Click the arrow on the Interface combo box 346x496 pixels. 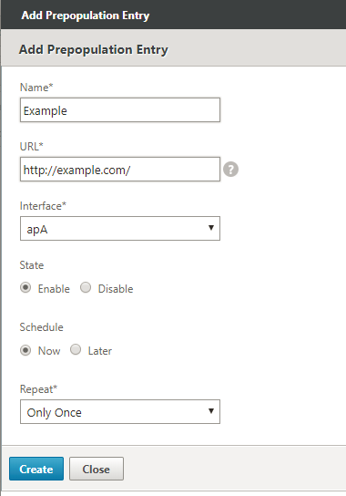(211, 228)
